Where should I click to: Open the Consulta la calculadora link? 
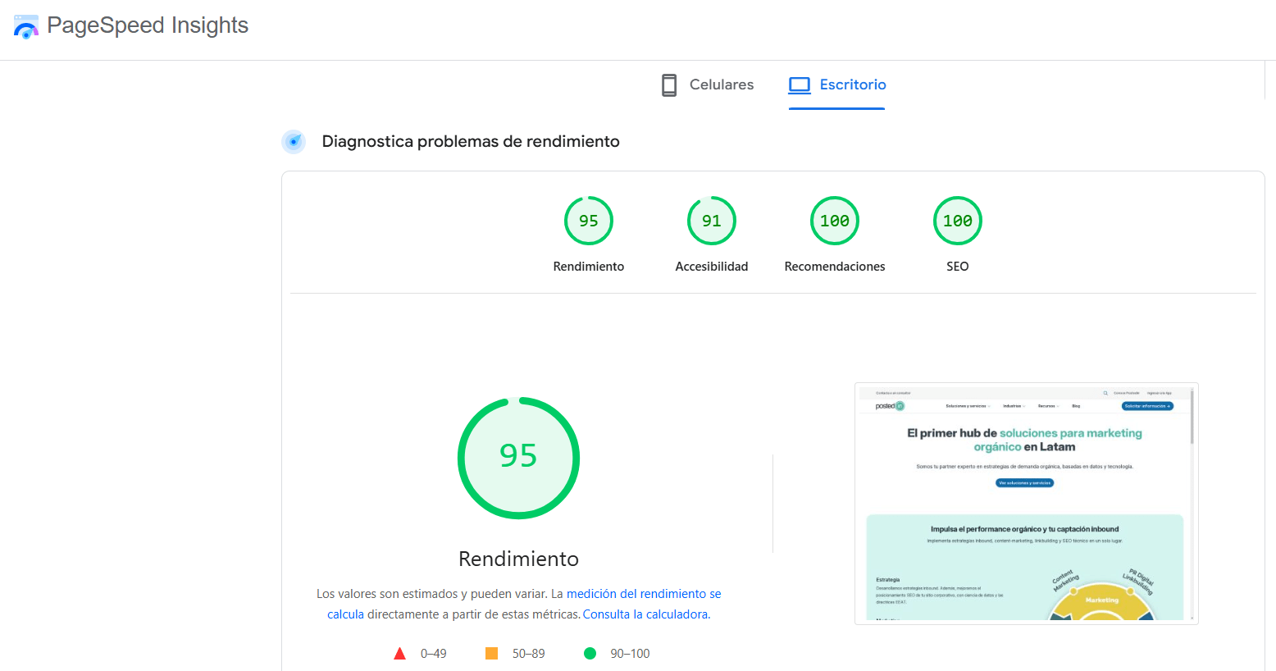645,614
